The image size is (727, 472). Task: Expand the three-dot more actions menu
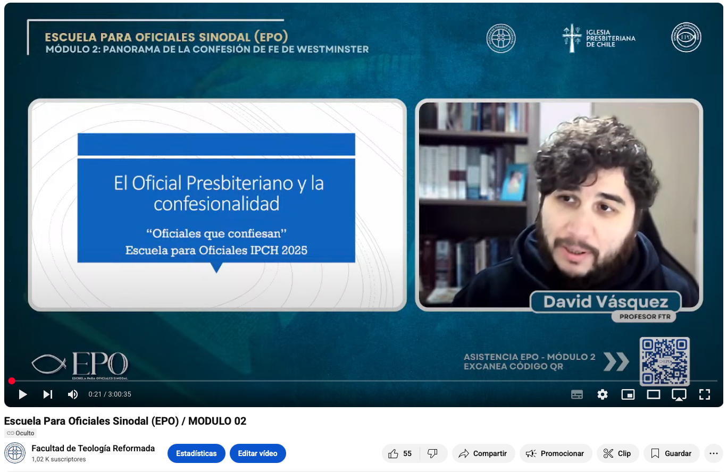click(x=713, y=453)
